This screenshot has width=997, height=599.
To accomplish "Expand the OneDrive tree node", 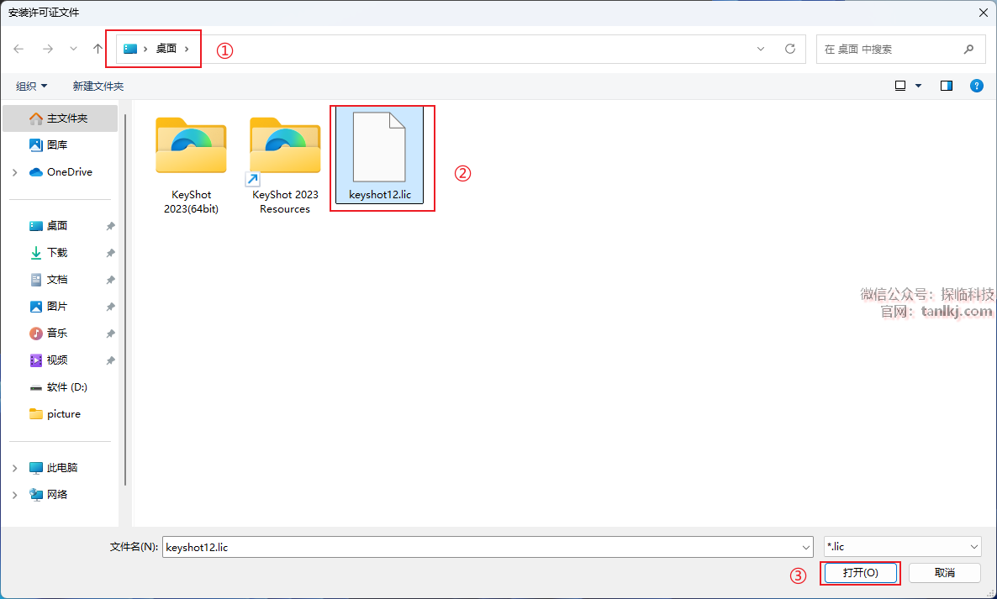I will [14, 172].
